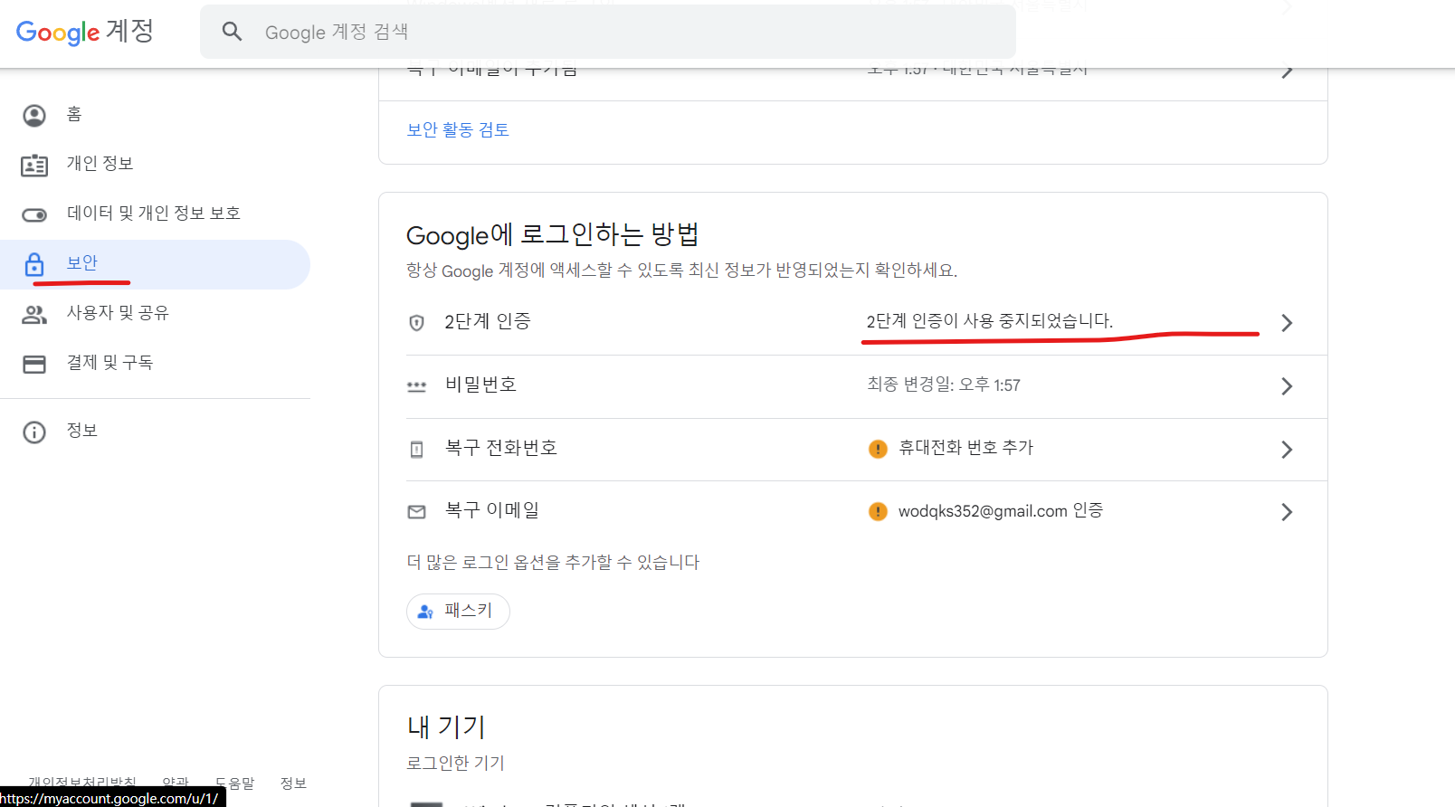Click the 복구 이메일 envelope icon
Viewport: 1455px width, 807px height.
(x=416, y=512)
